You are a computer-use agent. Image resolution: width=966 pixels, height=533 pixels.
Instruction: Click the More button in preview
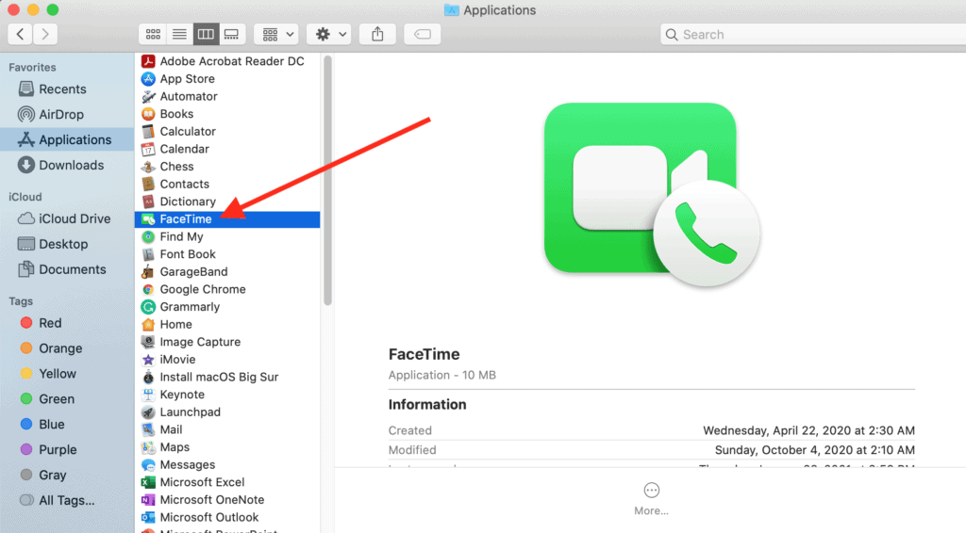[x=651, y=498]
